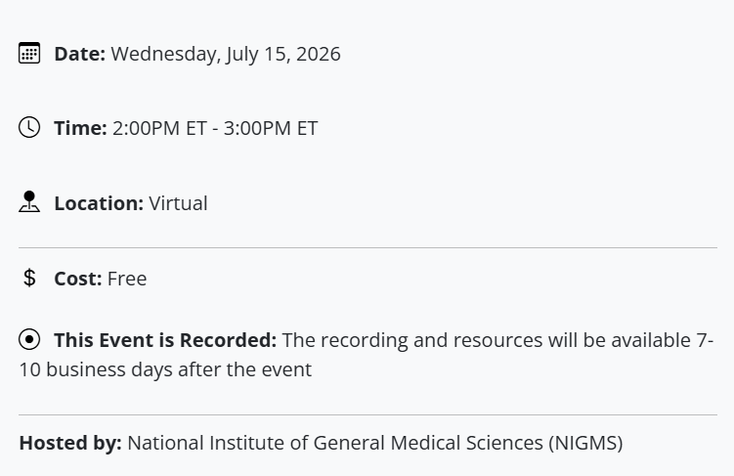734x476 pixels.
Task: Click the clock icon beside Time
Action: click(29, 127)
